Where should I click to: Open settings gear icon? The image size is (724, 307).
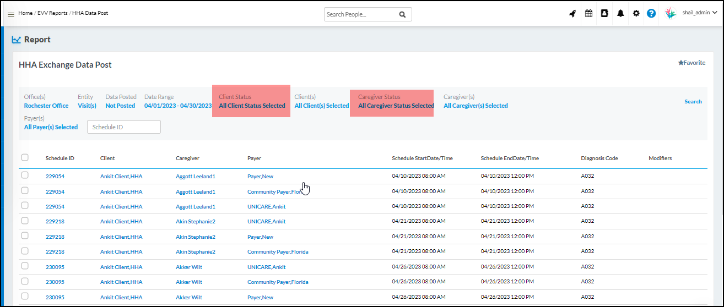tap(636, 14)
